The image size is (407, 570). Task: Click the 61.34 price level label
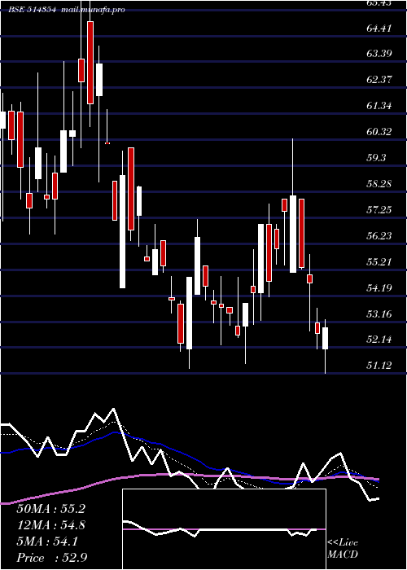point(379,106)
